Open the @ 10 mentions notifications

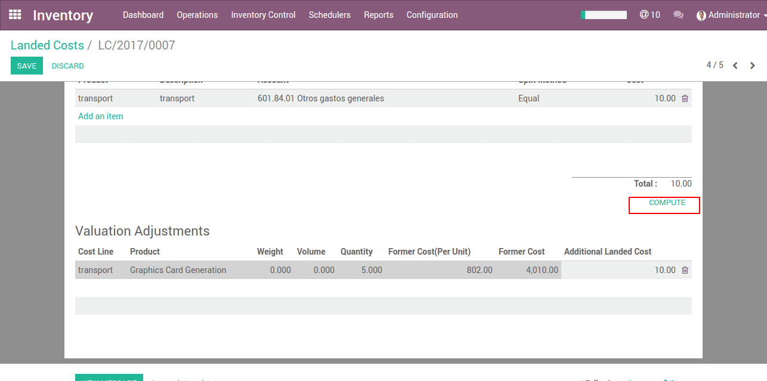(x=650, y=15)
